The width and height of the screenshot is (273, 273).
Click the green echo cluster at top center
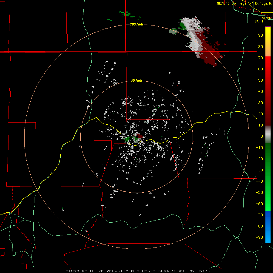(x=127, y=14)
